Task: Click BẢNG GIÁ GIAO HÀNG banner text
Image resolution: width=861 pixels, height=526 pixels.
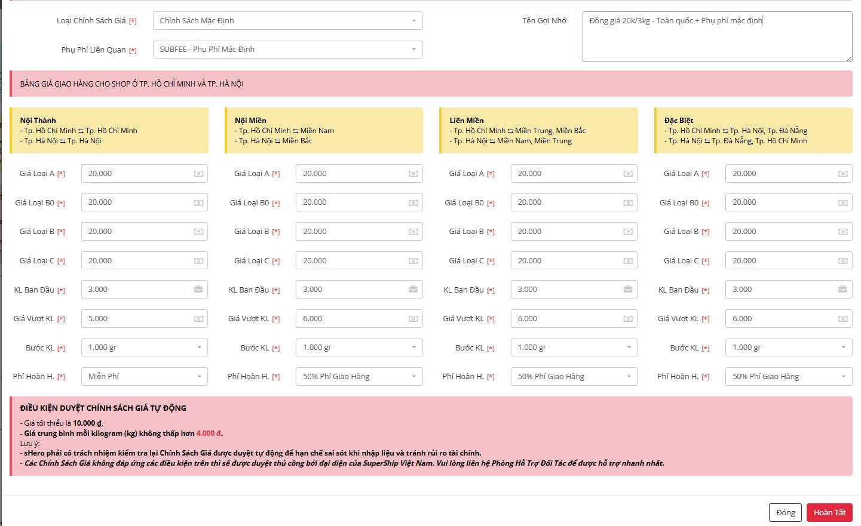Action: (131, 84)
